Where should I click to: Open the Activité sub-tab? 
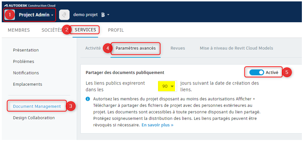93,48
